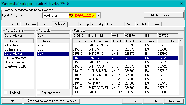Enable the Mindegyik checkbox

click(5, 93)
